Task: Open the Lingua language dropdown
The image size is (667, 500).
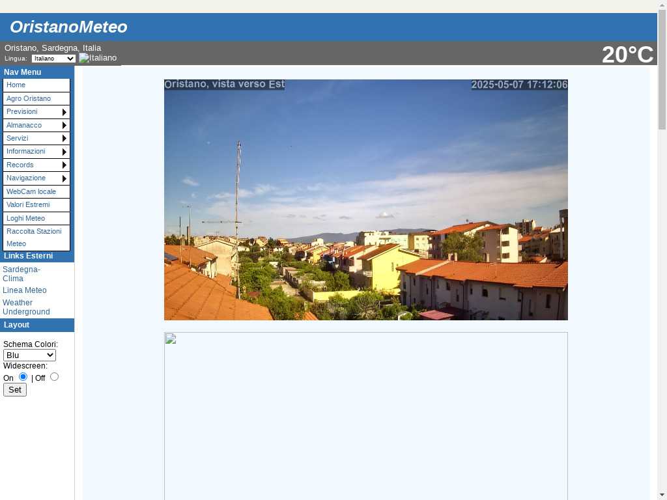Action: pyautogui.click(x=53, y=59)
